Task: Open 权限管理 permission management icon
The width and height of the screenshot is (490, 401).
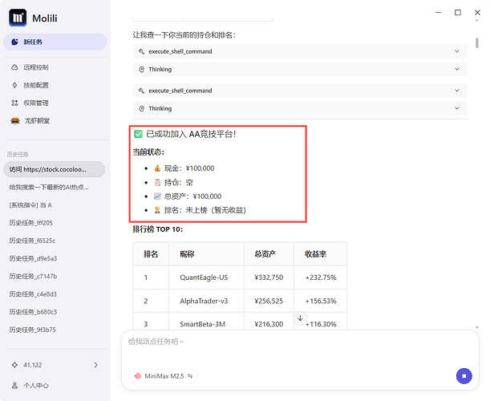Action: 15,103
